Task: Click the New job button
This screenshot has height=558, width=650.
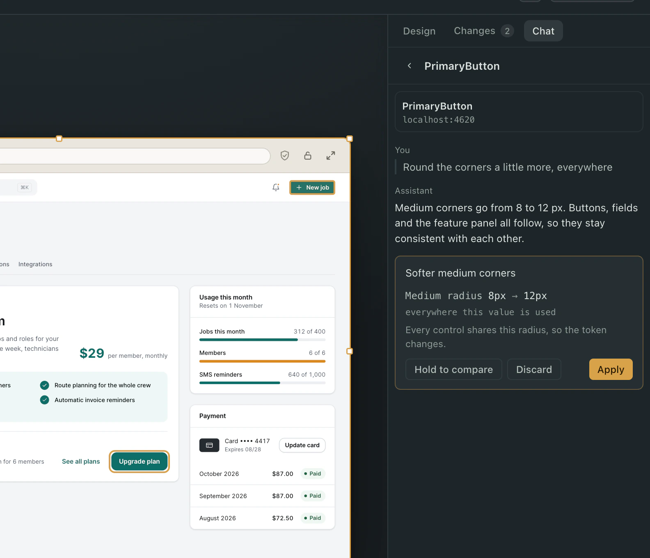Action: point(312,188)
